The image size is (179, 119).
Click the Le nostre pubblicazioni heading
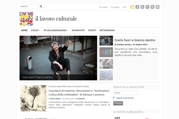click(128, 112)
